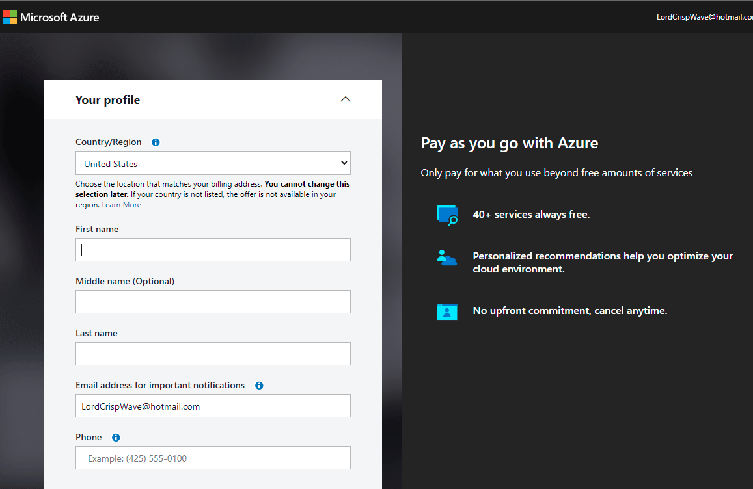Click You cannot change this selection later text

point(213,189)
